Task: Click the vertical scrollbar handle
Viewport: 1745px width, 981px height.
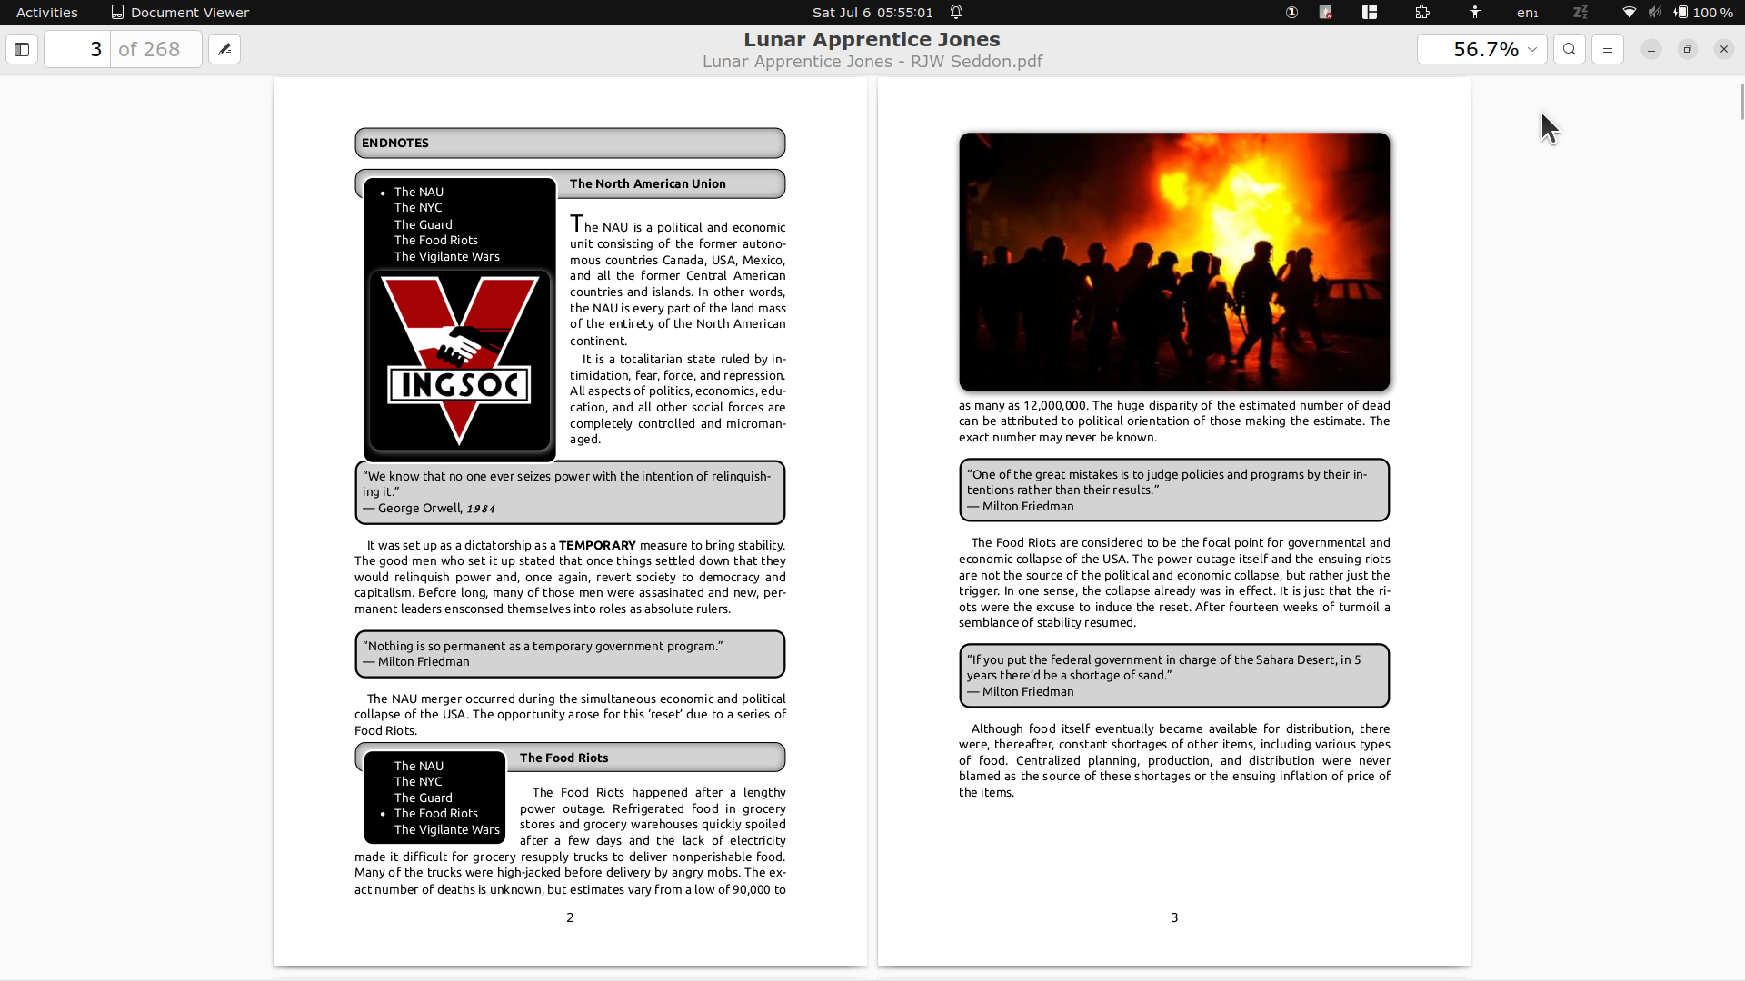Action: click(1740, 100)
